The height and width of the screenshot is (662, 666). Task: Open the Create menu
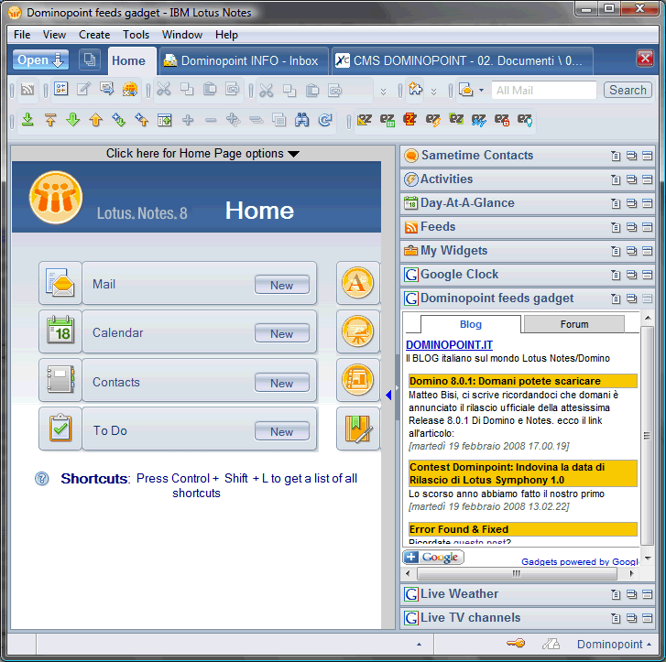pos(94,35)
